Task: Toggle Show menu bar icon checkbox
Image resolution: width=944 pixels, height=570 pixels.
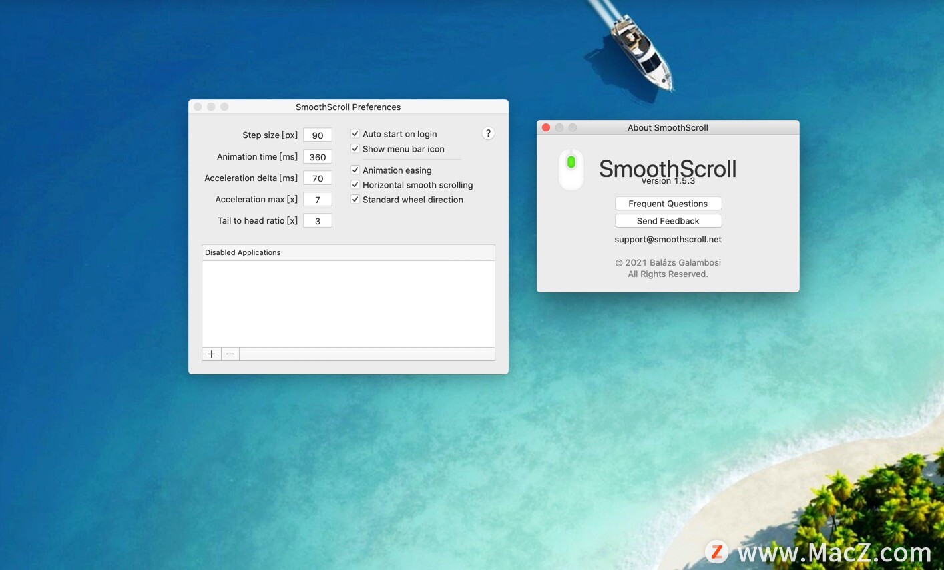Action: (x=355, y=148)
